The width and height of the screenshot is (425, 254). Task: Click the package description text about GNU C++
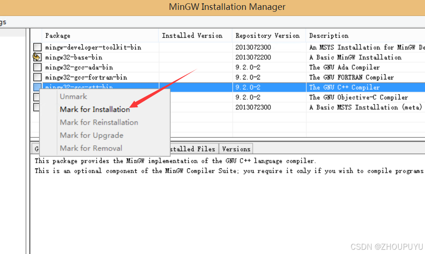pyautogui.click(x=175, y=161)
